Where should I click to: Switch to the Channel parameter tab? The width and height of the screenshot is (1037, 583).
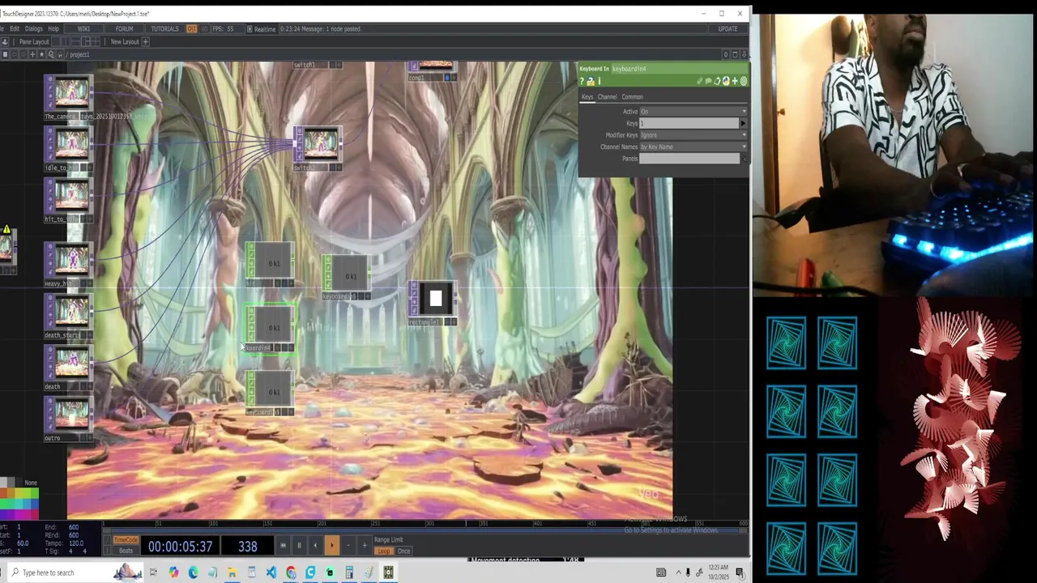pyautogui.click(x=607, y=97)
